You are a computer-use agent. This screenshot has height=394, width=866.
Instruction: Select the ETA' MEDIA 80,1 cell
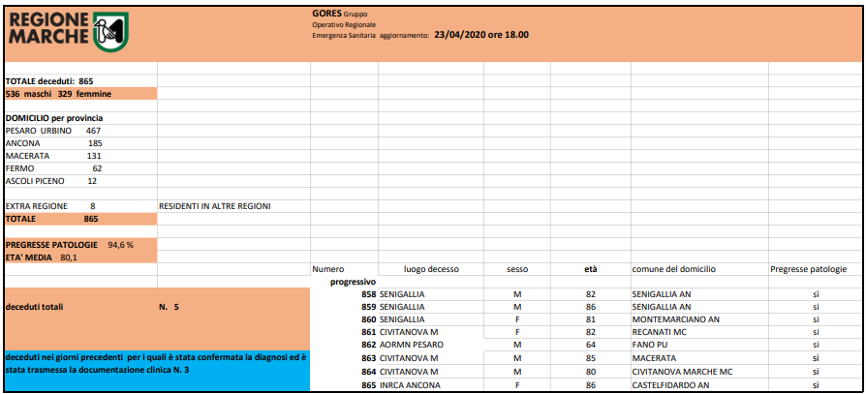click(80, 258)
